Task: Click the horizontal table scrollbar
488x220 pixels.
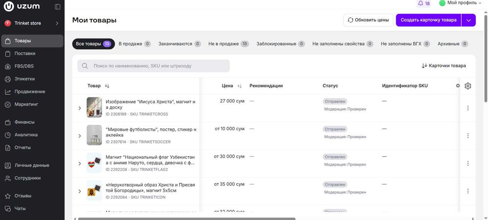Action: [186, 219]
